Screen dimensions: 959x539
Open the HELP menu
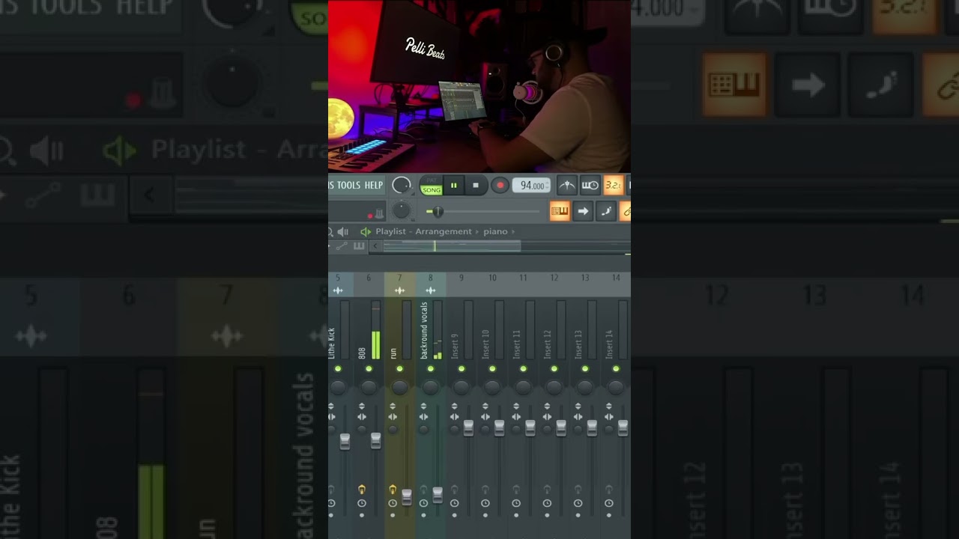[x=373, y=186]
